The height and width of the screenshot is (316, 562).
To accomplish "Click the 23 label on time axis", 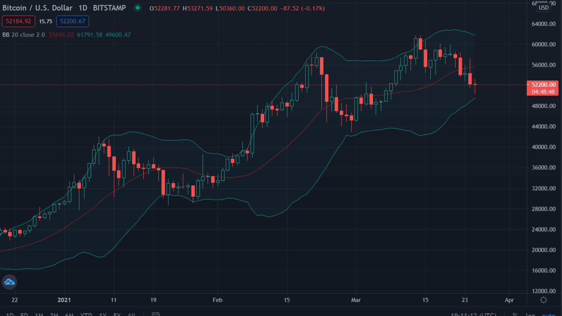I will click(x=465, y=300).
